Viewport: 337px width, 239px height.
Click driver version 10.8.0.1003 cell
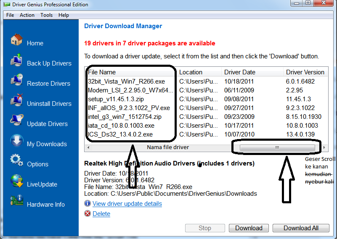tap(302, 126)
